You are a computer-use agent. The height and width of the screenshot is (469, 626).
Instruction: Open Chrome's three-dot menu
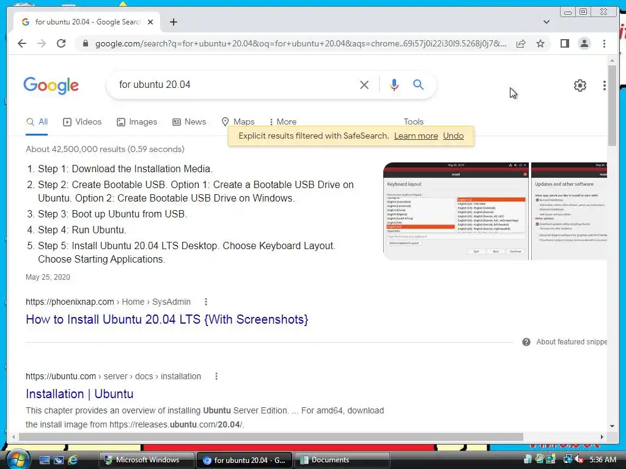tap(604, 43)
